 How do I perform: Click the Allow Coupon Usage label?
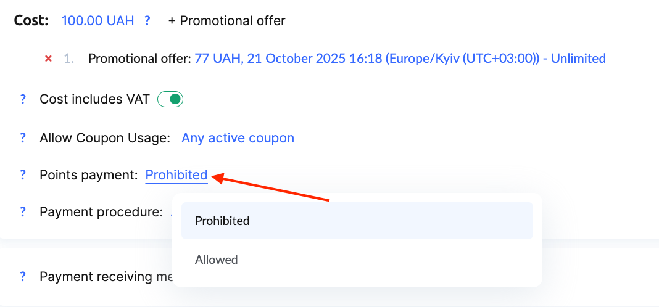click(x=104, y=138)
